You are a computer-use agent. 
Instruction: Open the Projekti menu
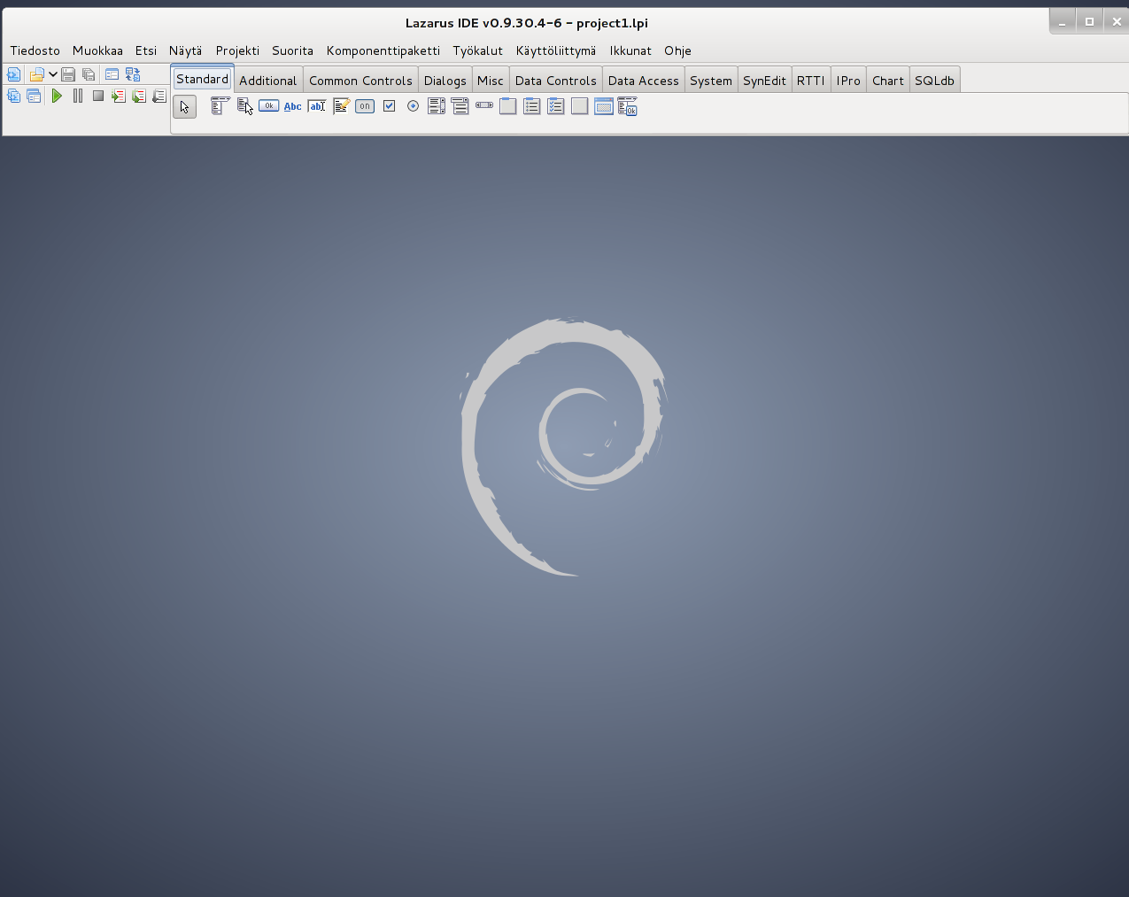pyautogui.click(x=237, y=50)
